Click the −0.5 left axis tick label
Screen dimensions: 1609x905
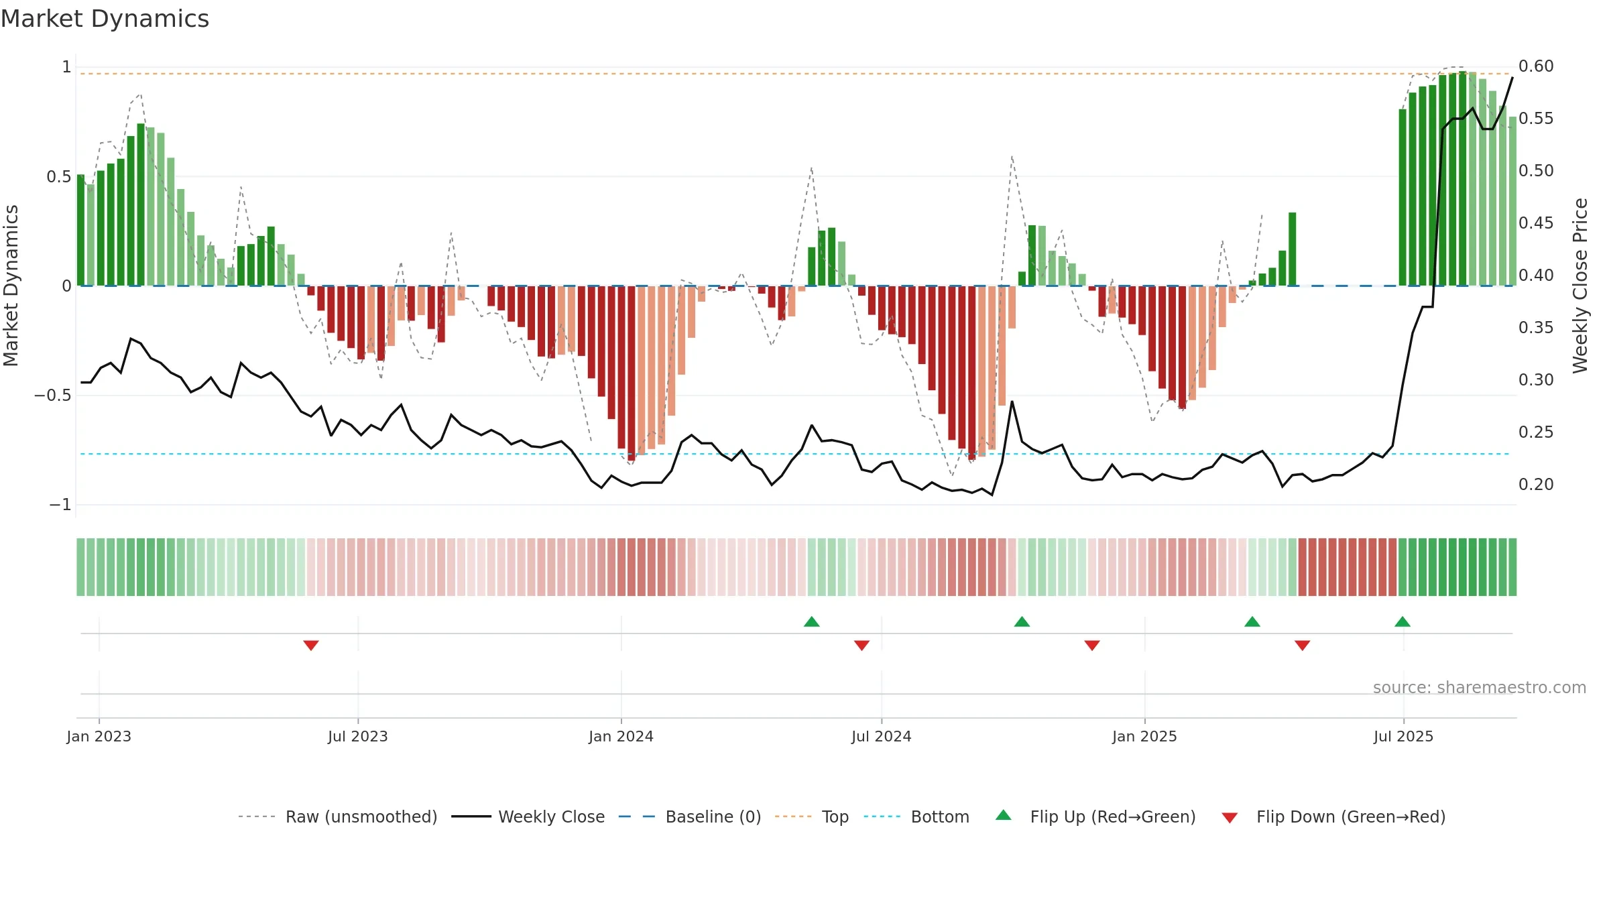tap(52, 395)
